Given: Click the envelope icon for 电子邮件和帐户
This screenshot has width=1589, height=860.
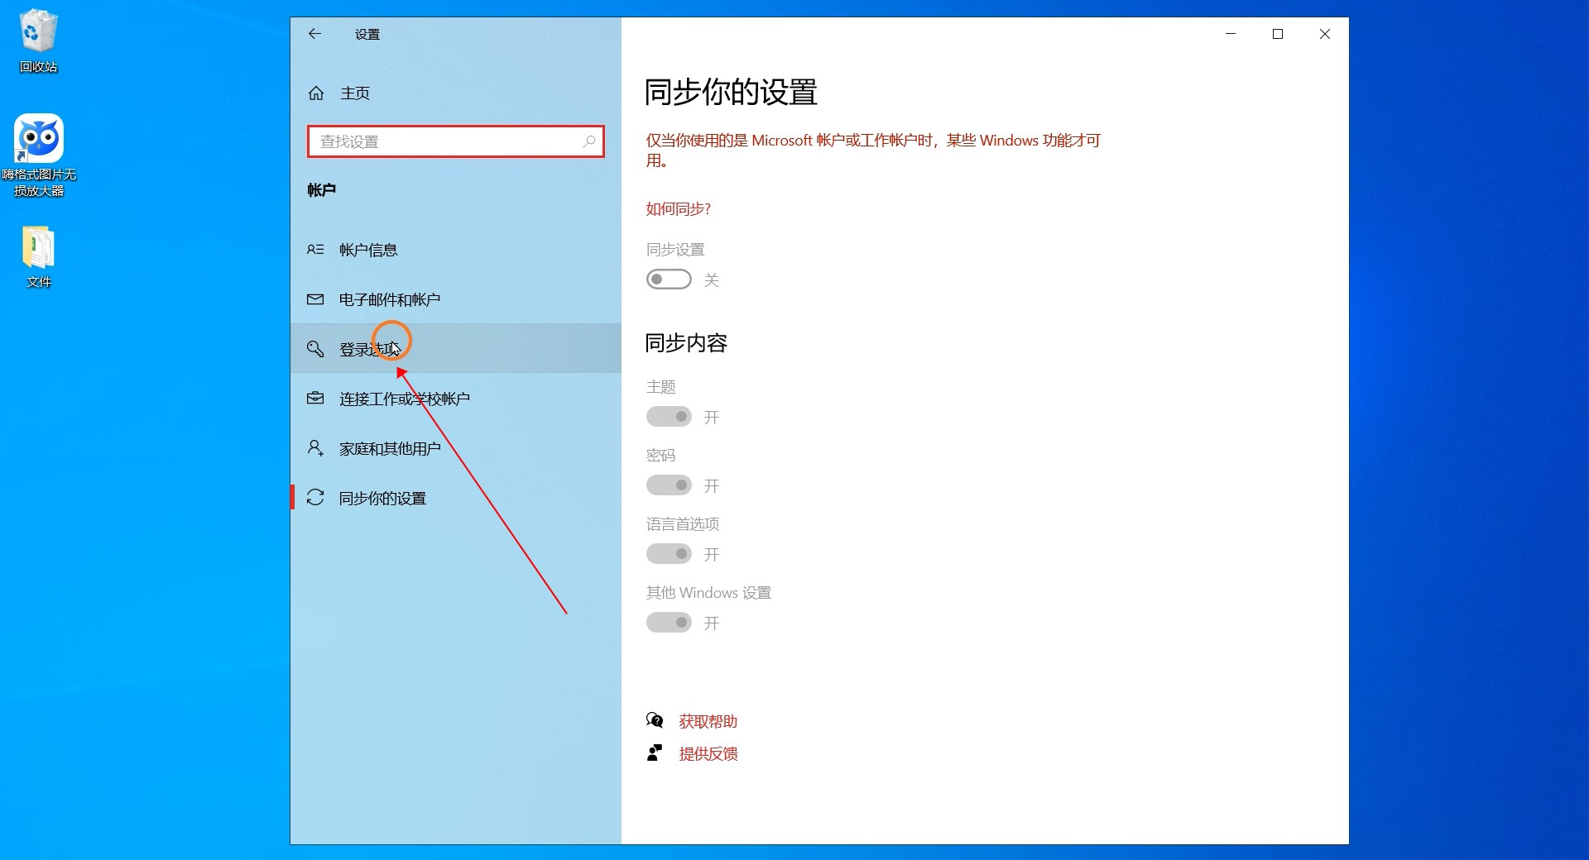Looking at the screenshot, I should click(x=315, y=299).
